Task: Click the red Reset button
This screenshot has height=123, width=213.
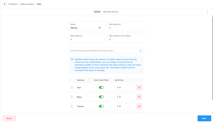Action: pos(9,118)
